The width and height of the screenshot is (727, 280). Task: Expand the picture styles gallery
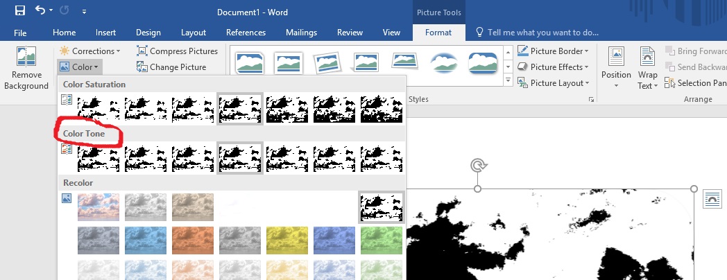(508, 80)
